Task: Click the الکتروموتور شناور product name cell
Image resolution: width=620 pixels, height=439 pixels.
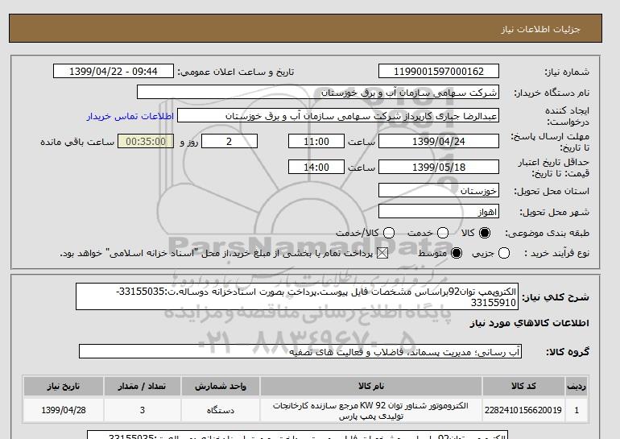Action: (371, 410)
